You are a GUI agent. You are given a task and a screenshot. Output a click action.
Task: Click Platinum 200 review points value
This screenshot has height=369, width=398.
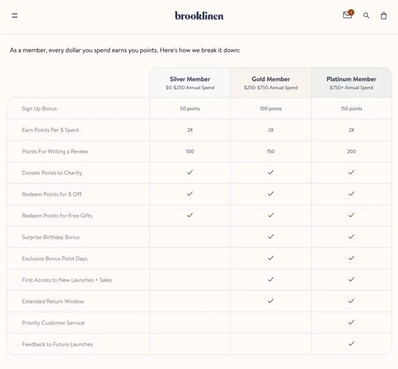point(351,151)
